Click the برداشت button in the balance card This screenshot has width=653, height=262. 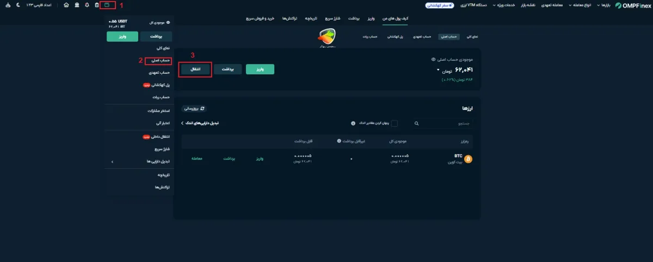pos(227,69)
